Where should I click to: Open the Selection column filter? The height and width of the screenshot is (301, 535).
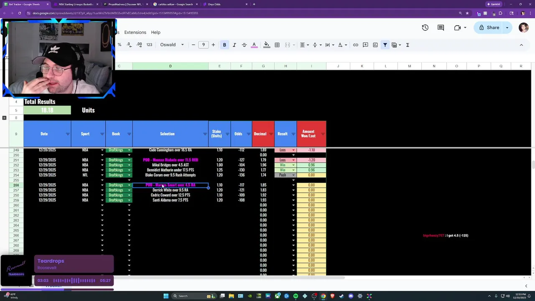(x=205, y=134)
